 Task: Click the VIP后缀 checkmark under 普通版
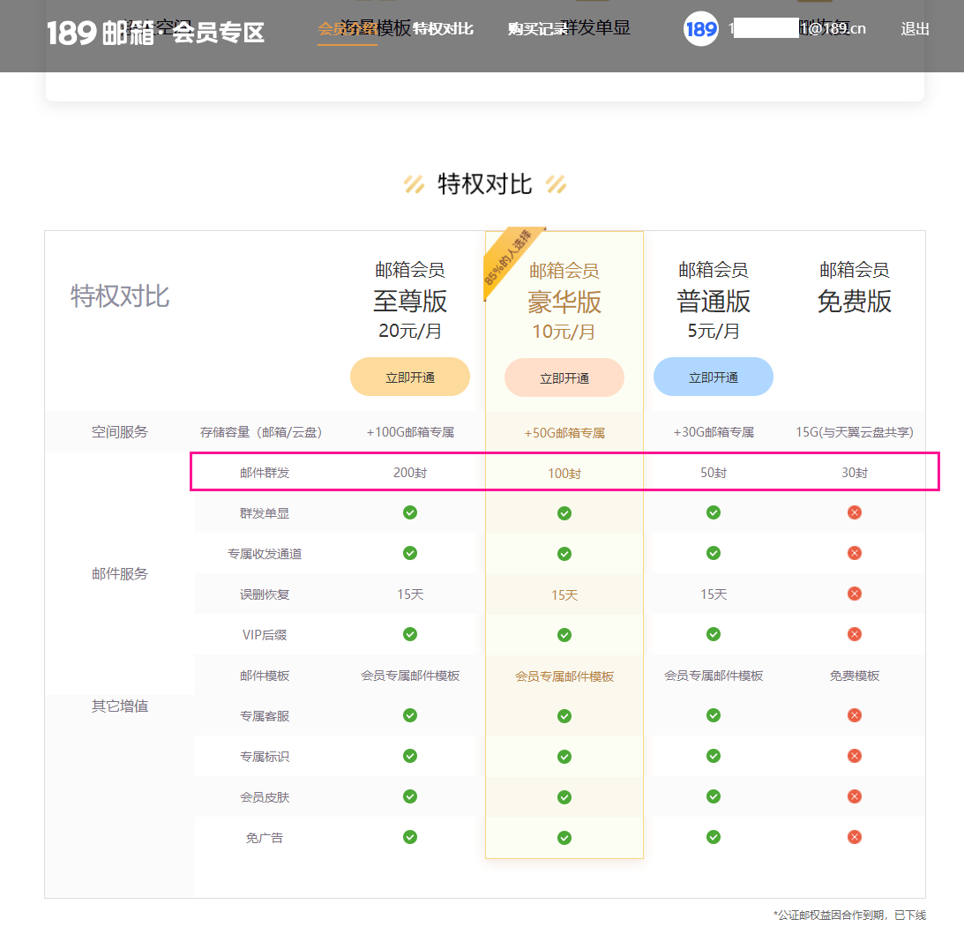click(714, 634)
